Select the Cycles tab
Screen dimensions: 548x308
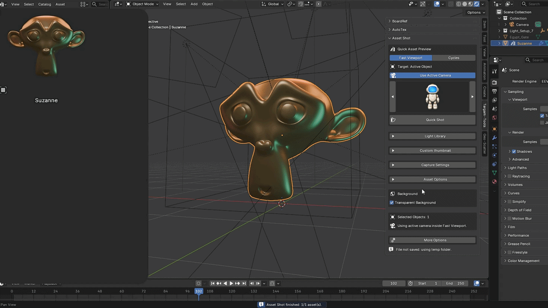point(454,58)
